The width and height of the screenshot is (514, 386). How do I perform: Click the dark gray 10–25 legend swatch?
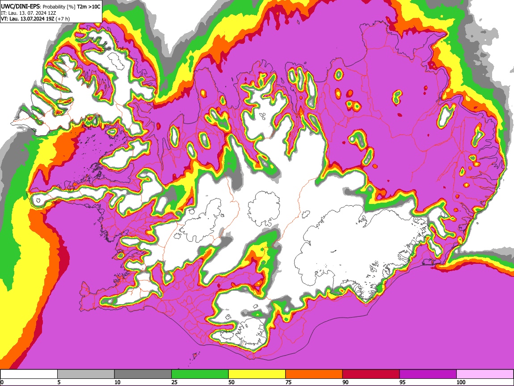[x=143, y=374]
